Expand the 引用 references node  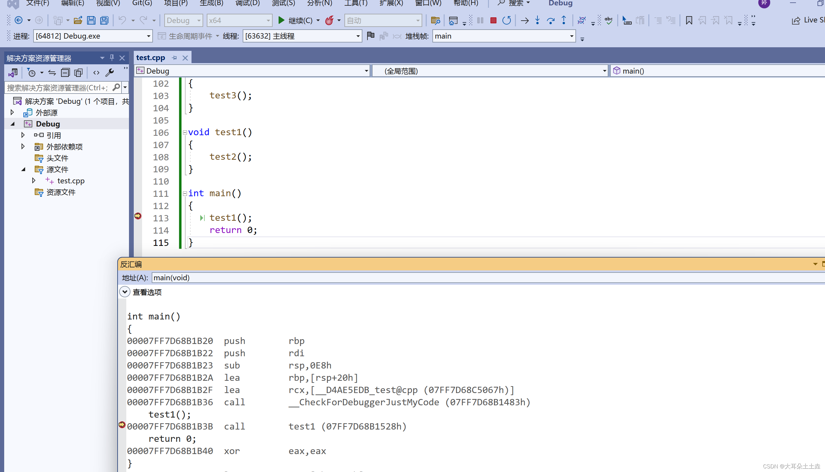(23, 135)
